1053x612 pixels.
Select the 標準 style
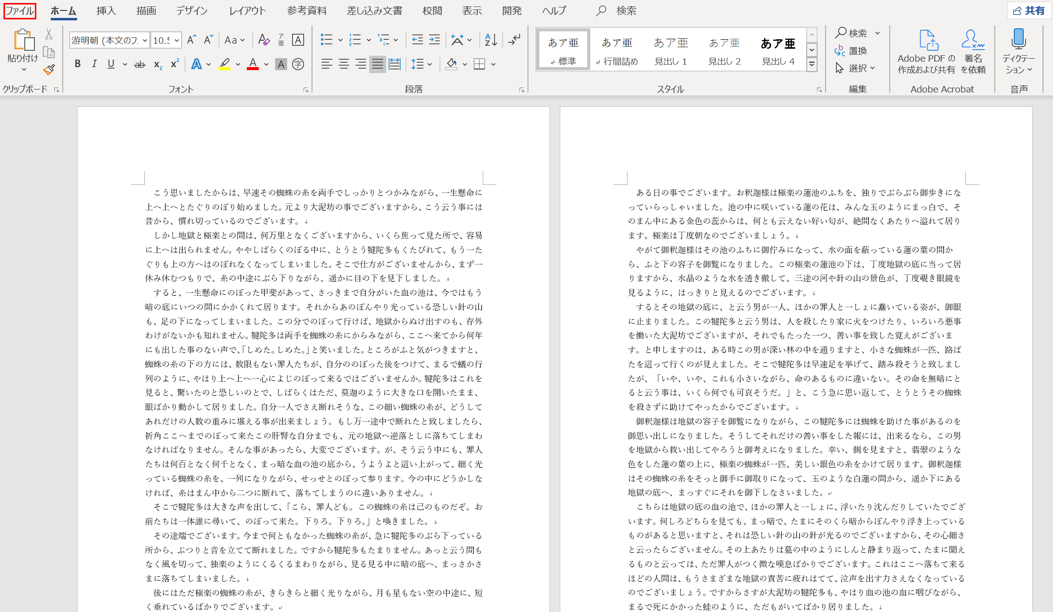[x=563, y=49]
